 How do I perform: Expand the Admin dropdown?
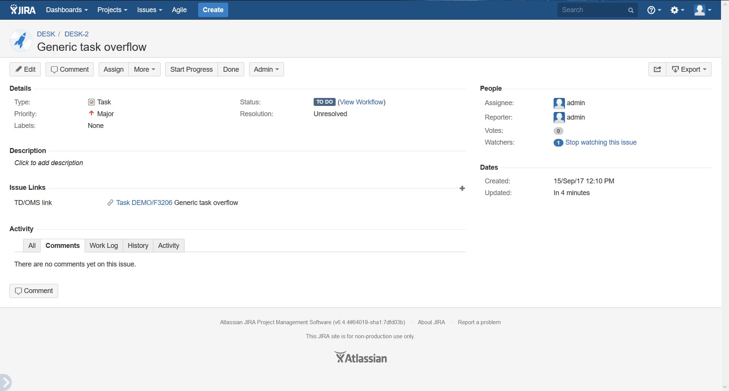point(266,69)
